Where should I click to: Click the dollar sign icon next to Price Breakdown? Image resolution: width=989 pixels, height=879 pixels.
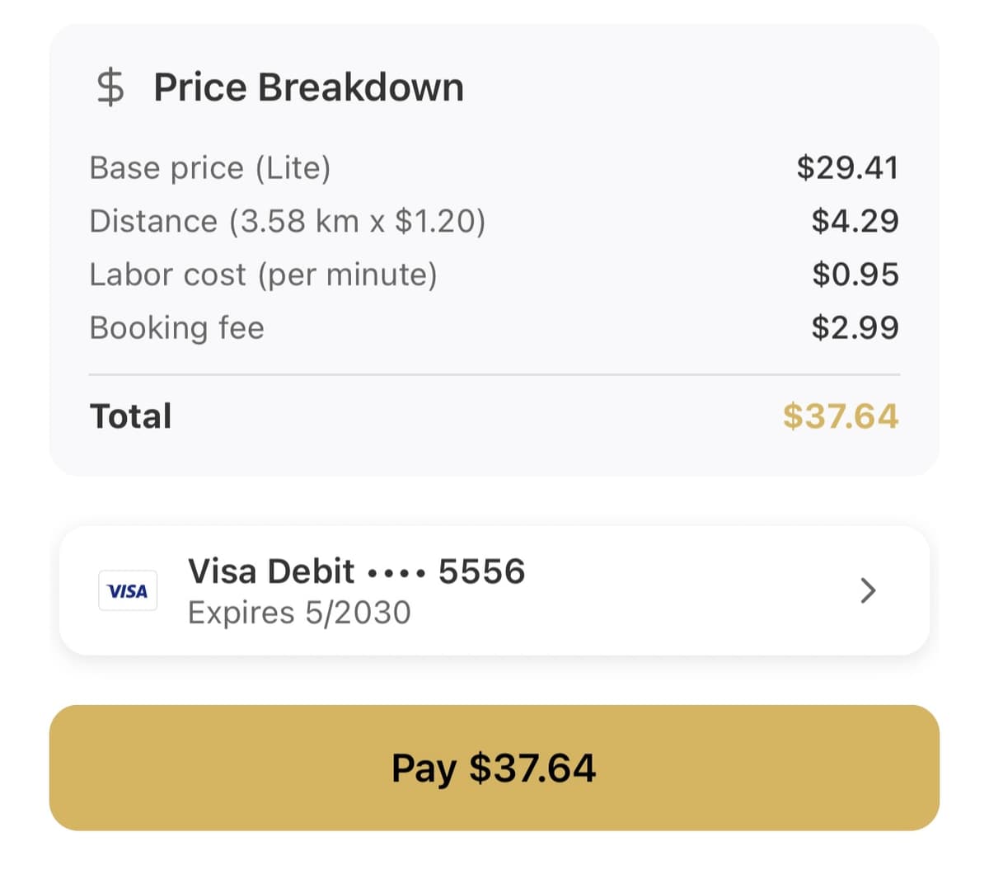tap(111, 86)
